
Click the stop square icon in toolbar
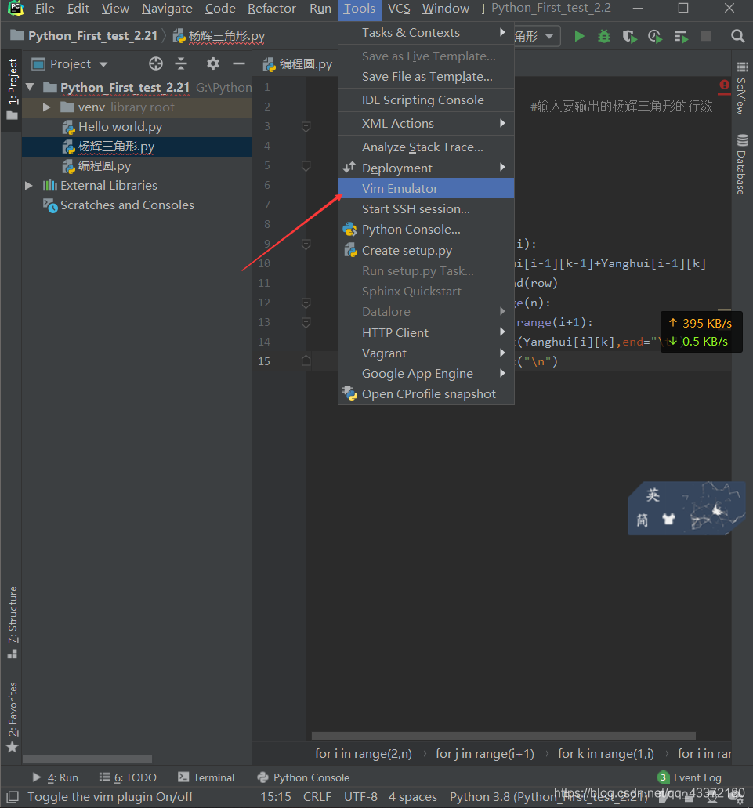tap(706, 36)
